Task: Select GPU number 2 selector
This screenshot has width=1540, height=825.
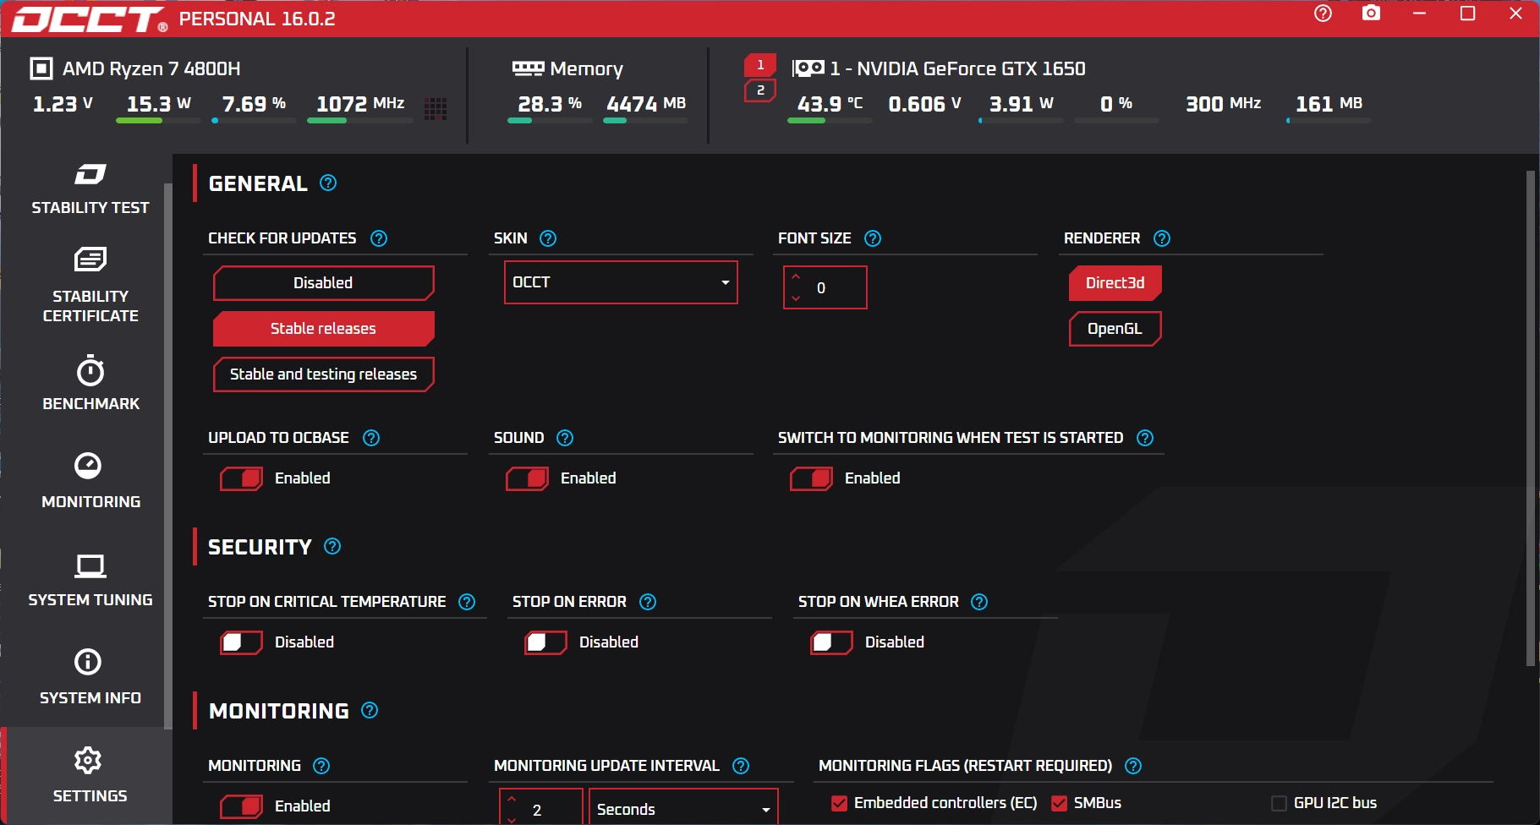Action: click(x=759, y=90)
